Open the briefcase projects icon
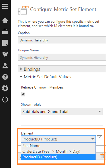106x168 pixels. coord(5,31)
